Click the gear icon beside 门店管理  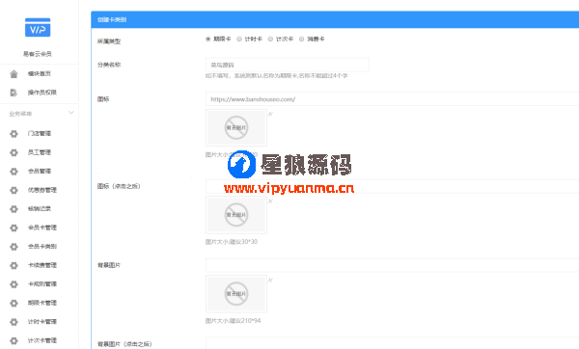pos(14,134)
